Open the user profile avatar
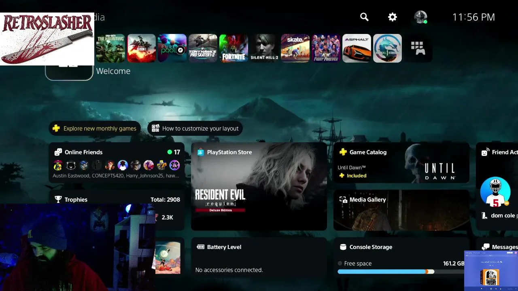The image size is (518, 291). 420,17
